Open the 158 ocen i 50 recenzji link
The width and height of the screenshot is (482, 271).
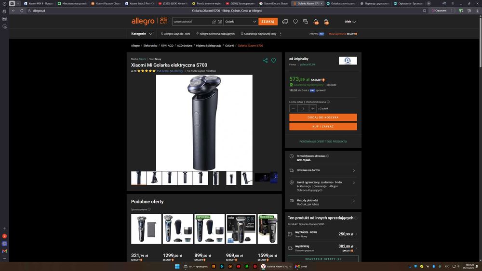[x=170, y=71]
